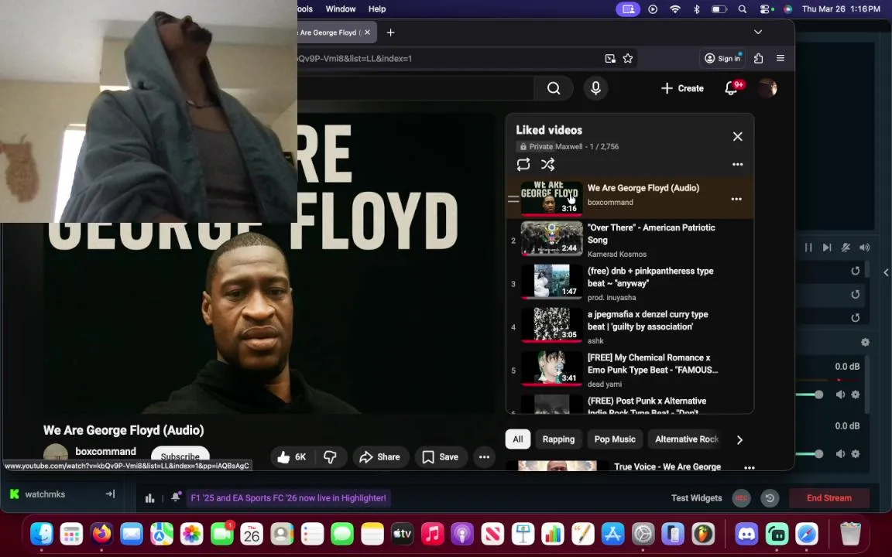Play the dnb + pinkpantheress type beat item
Screen dimensions: 892x557
coord(630,283)
